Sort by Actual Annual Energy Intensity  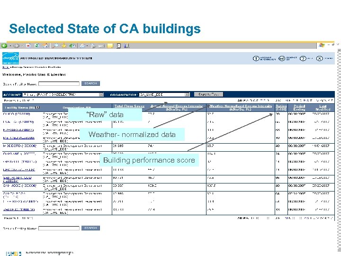point(177,108)
